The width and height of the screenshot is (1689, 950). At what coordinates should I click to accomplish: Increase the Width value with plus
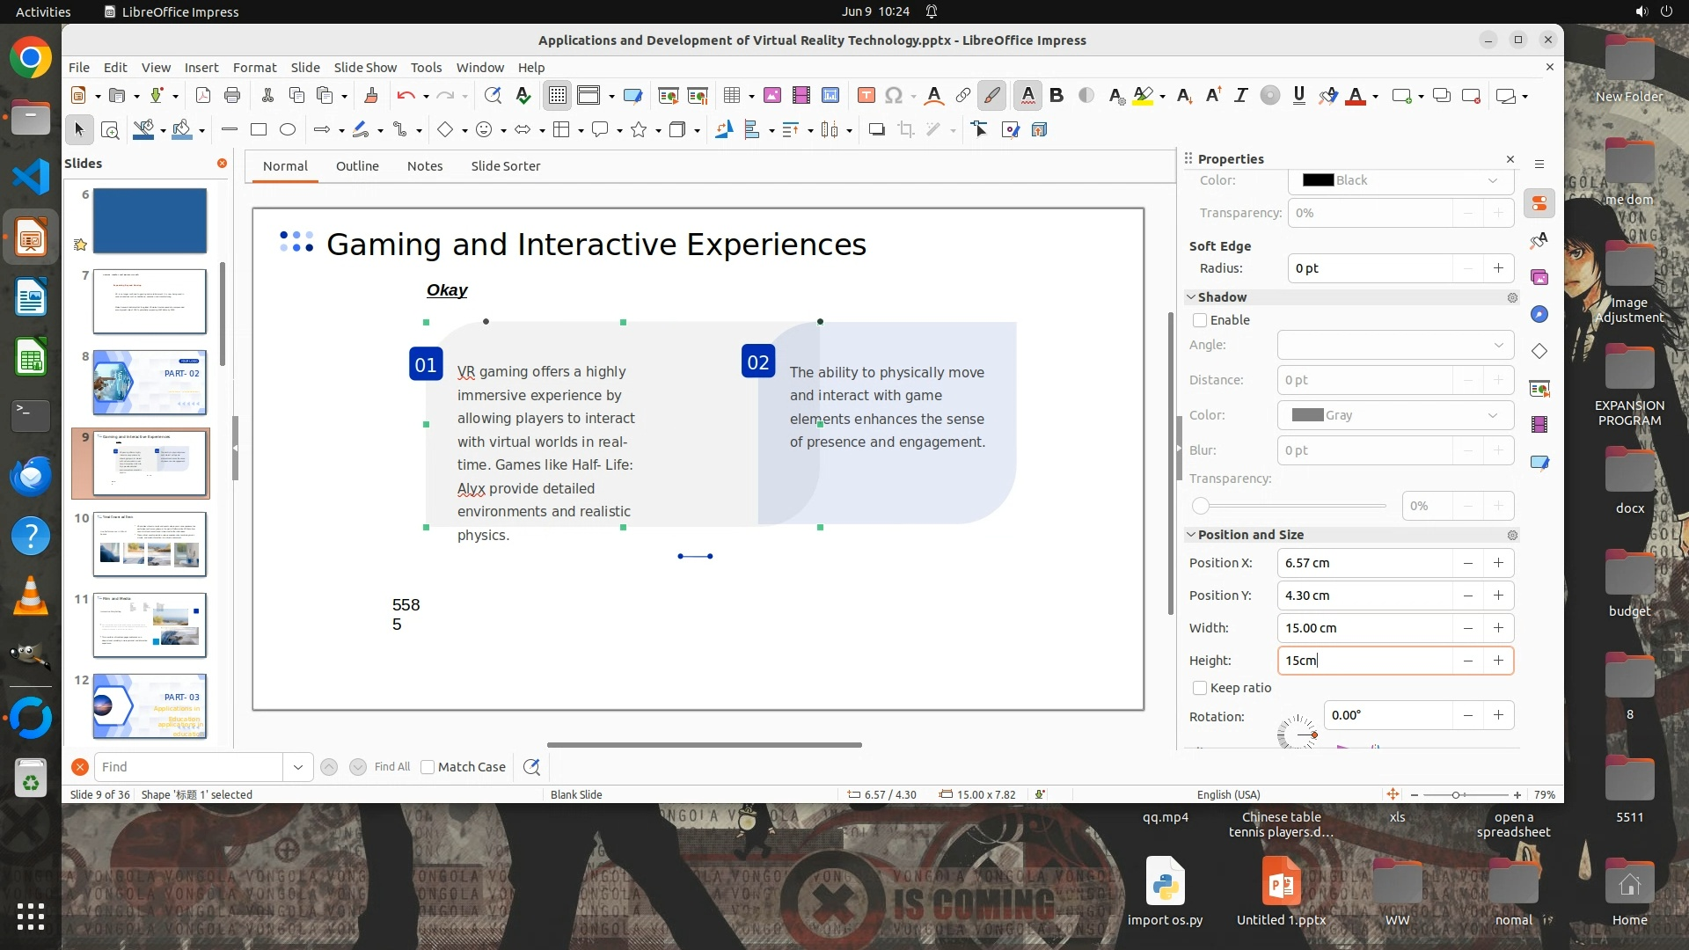[1498, 628]
